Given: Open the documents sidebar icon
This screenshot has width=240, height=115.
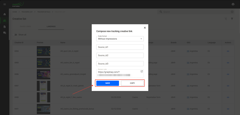Looking at the screenshot, I should (x=5, y=27).
